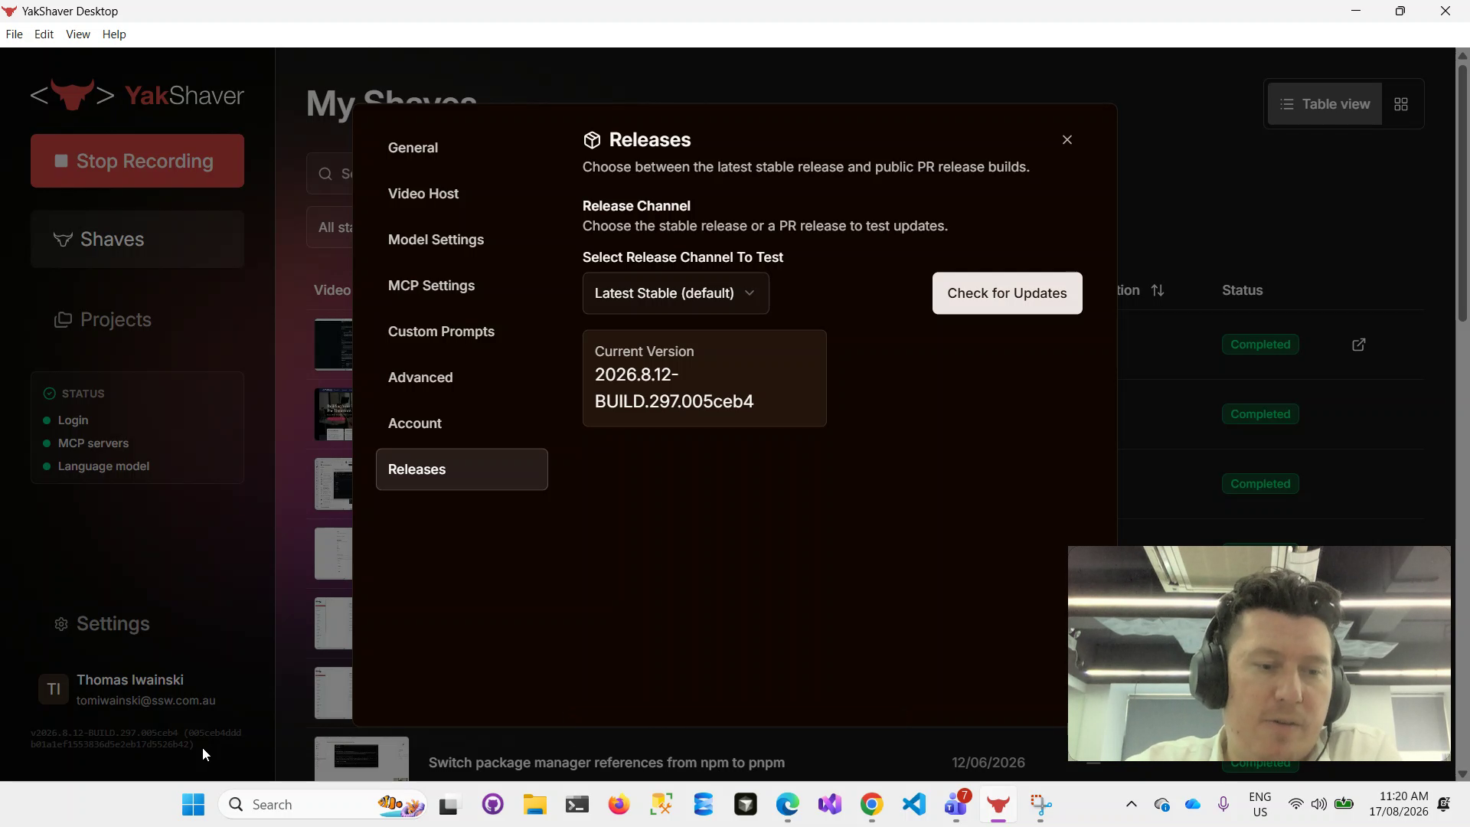This screenshot has height=827, width=1470.
Task: Open the View menu
Action: (x=78, y=34)
